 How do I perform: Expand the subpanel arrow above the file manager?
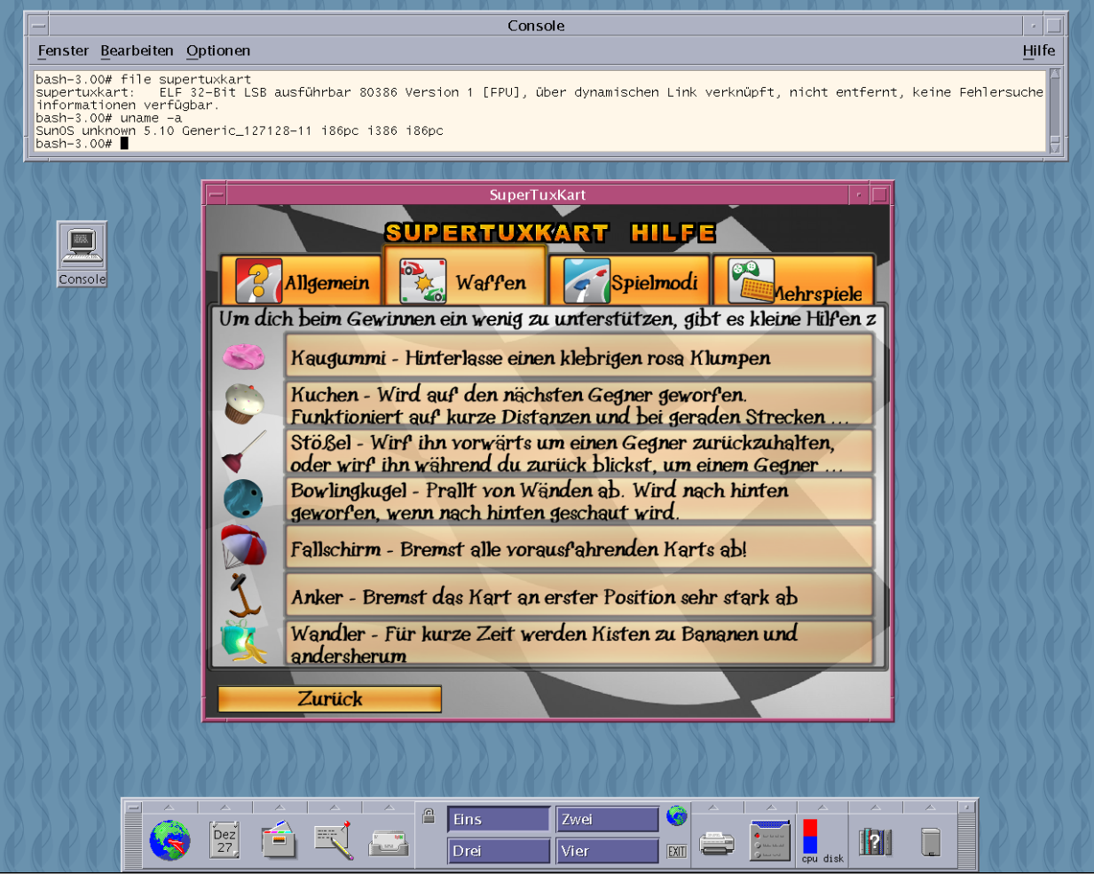coord(279,807)
